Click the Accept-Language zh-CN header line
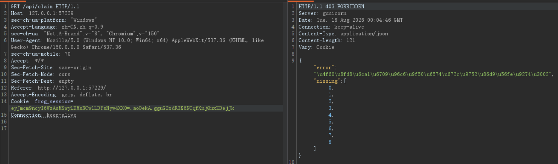 click(x=57, y=27)
